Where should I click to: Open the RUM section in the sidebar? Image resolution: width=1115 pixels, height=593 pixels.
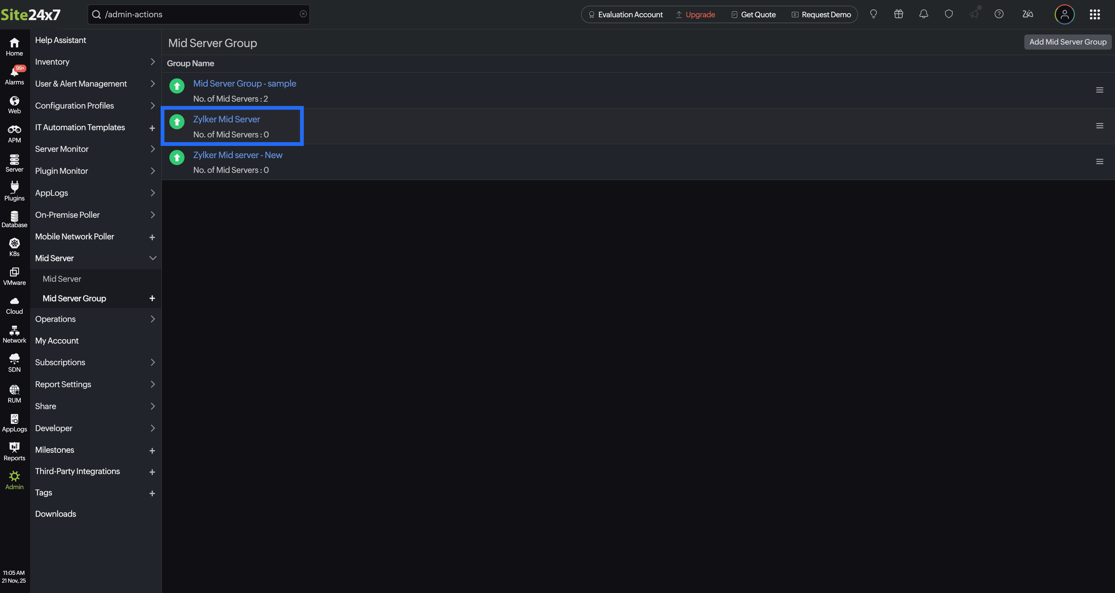coord(14,393)
